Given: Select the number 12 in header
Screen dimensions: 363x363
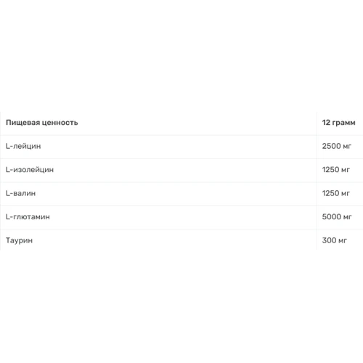Looking at the screenshot, I should [326, 123].
